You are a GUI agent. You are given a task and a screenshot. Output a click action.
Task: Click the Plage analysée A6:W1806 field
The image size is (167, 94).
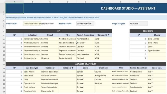pyautogui.click(x=139, y=23)
